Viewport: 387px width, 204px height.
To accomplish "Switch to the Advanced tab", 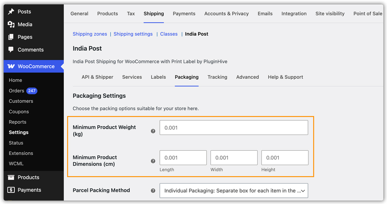I will pyautogui.click(x=248, y=77).
